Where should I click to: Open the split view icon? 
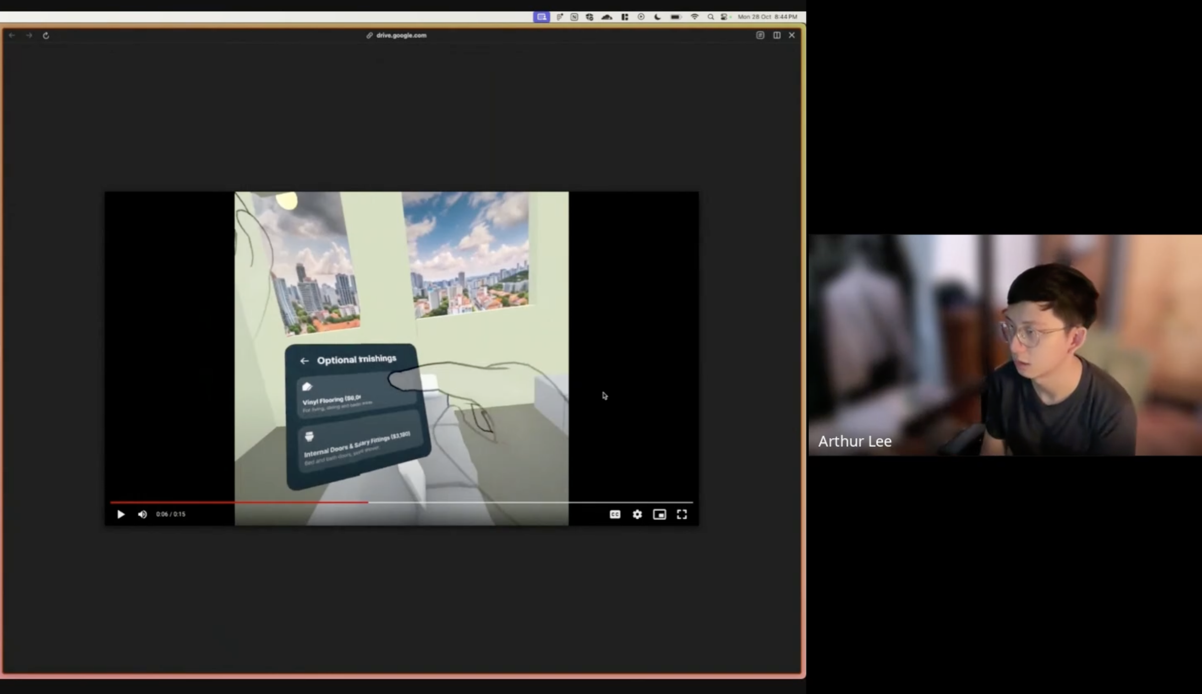coord(776,35)
